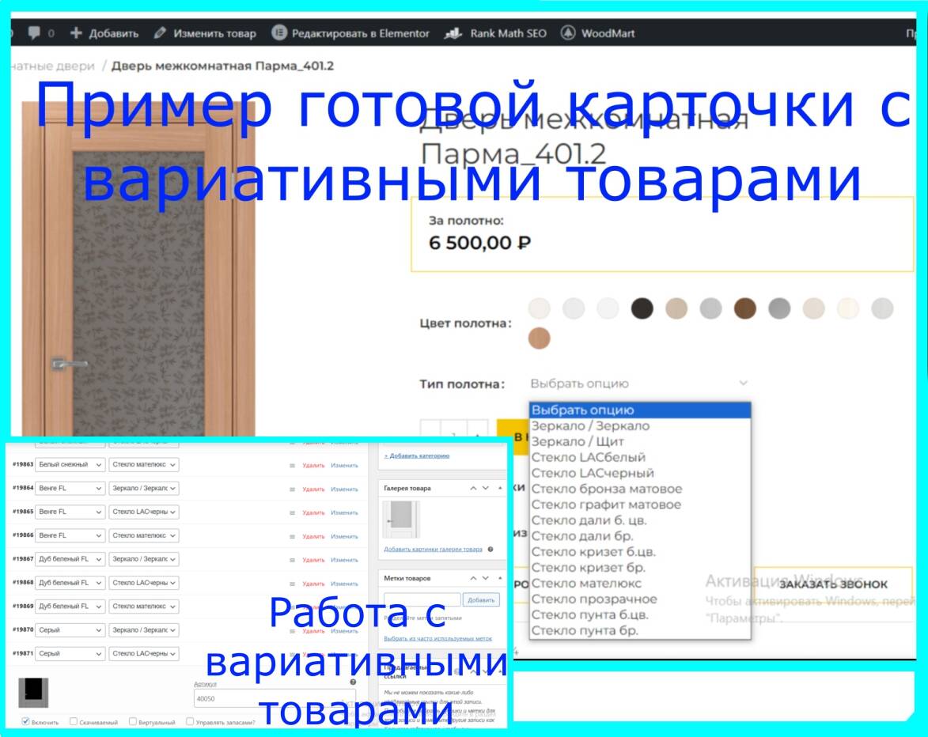928x737 pixels.
Task: Click the help icon near gallery images link
Action: pos(491,549)
